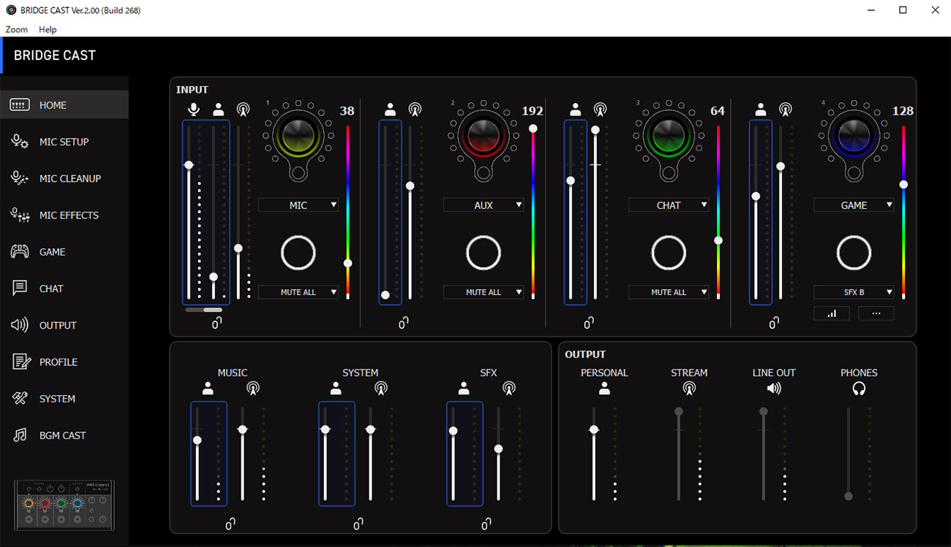This screenshot has height=547, width=951.
Task: Click channel 1 color hue slider handle
Action: [x=347, y=263]
